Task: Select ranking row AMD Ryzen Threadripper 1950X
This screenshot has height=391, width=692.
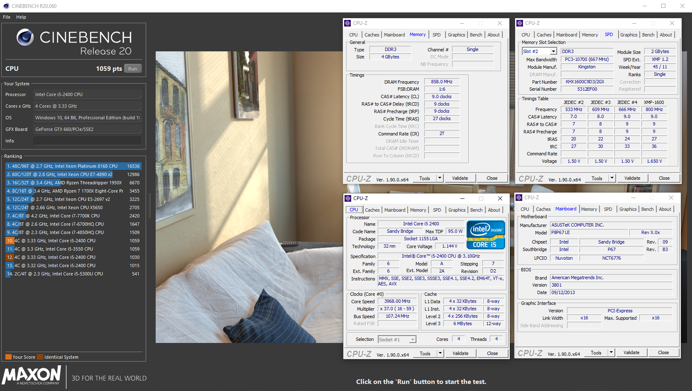Action: tap(73, 183)
